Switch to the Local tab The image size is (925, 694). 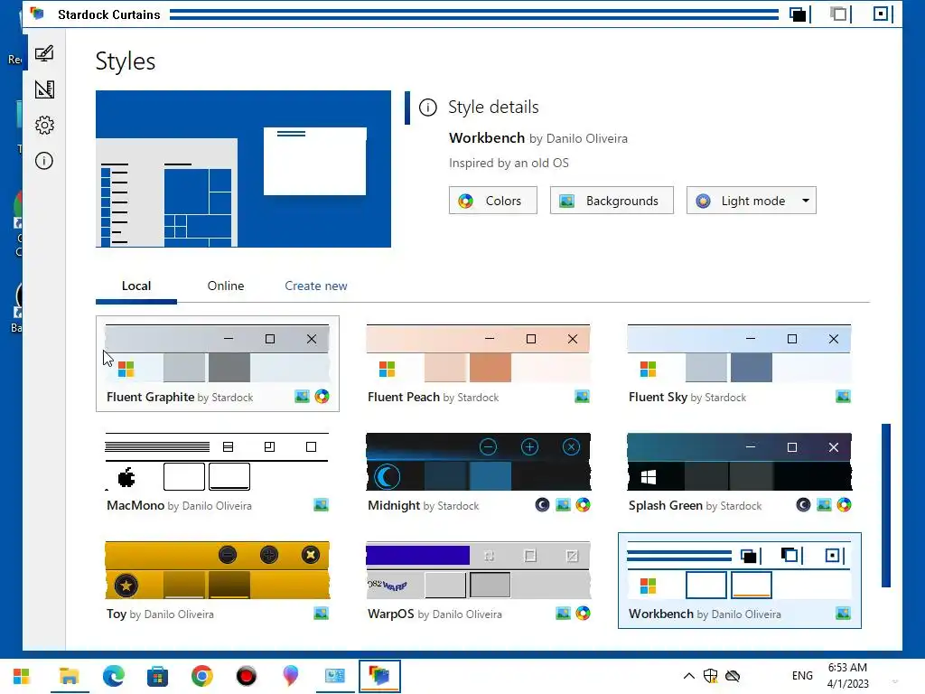point(136,286)
